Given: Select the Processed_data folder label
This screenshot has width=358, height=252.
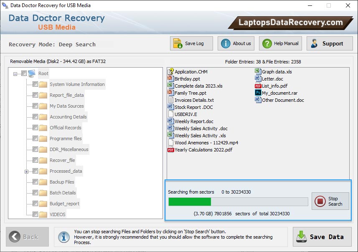Looking at the screenshot, I should [x=66, y=171].
